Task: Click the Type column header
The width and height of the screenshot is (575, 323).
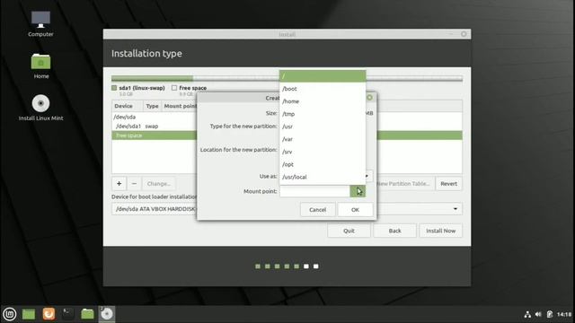Action: 152,106
